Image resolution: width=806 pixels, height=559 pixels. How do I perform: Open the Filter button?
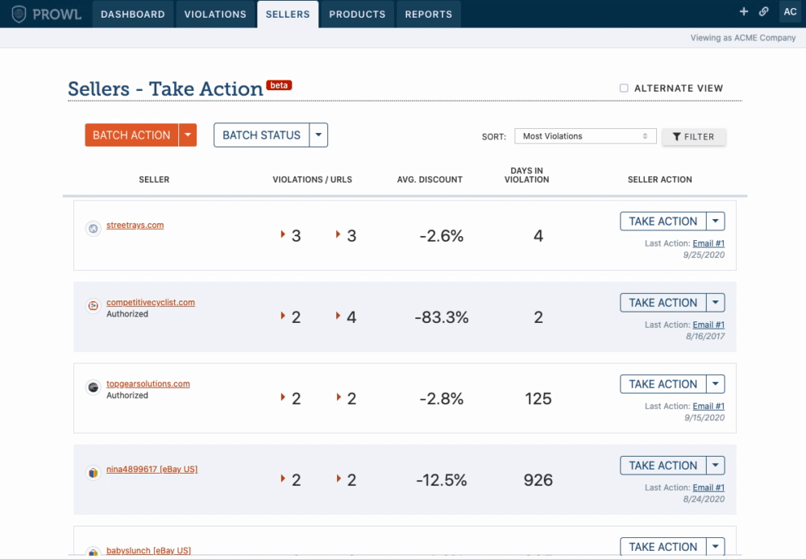[x=693, y=137]
